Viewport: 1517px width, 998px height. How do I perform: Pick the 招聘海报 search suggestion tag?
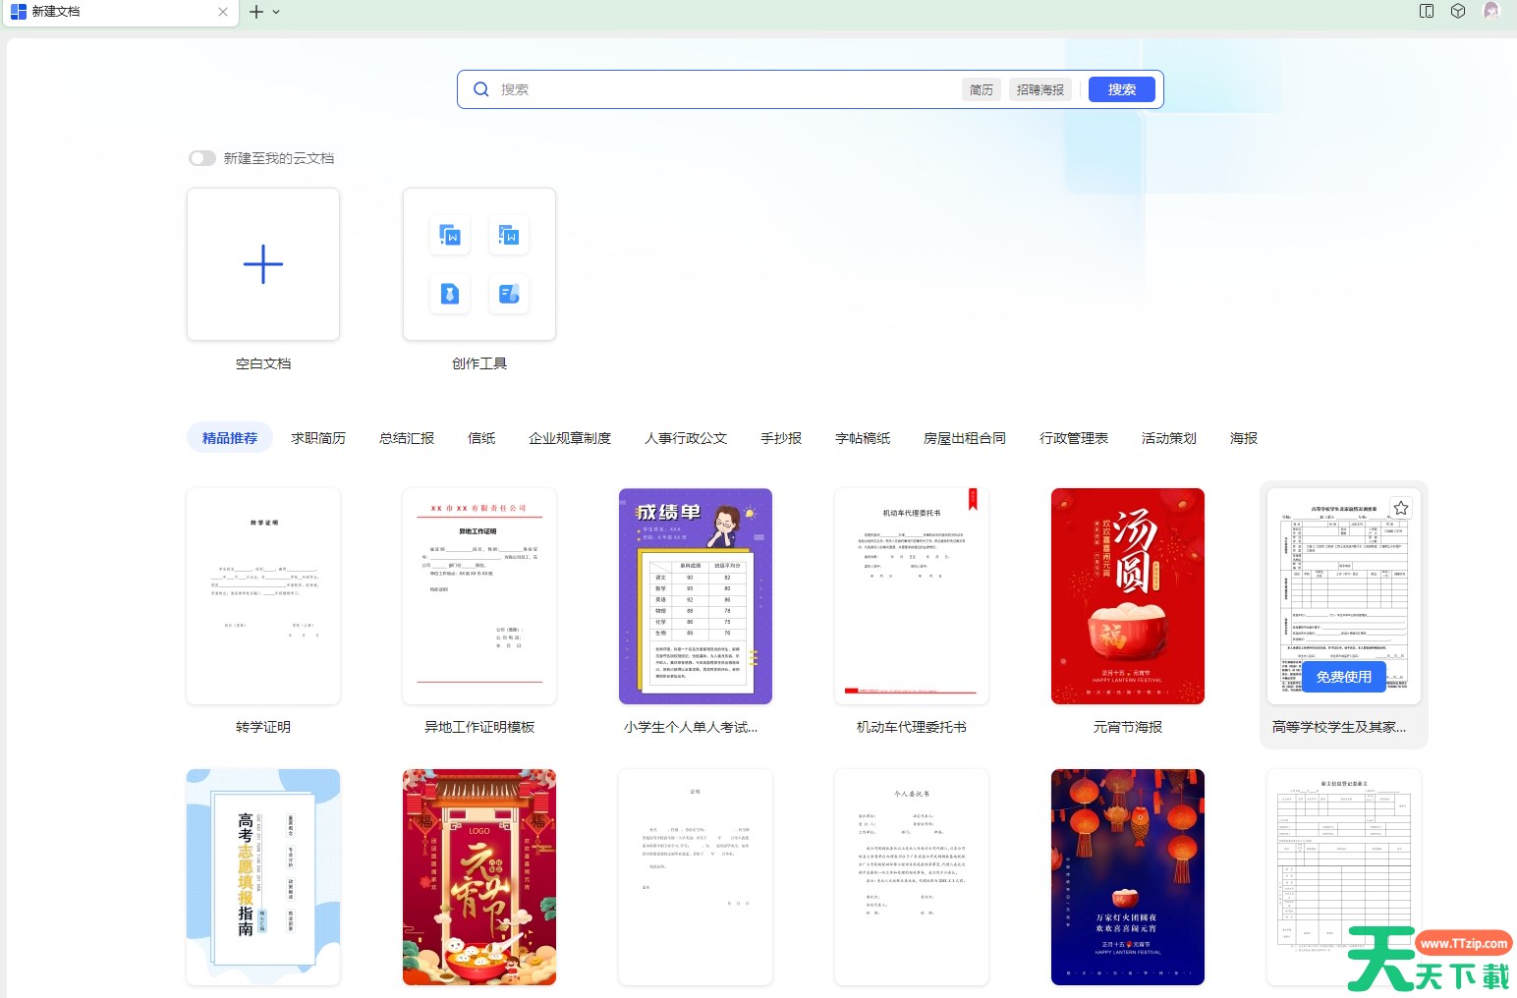(x=1040, y=89)
